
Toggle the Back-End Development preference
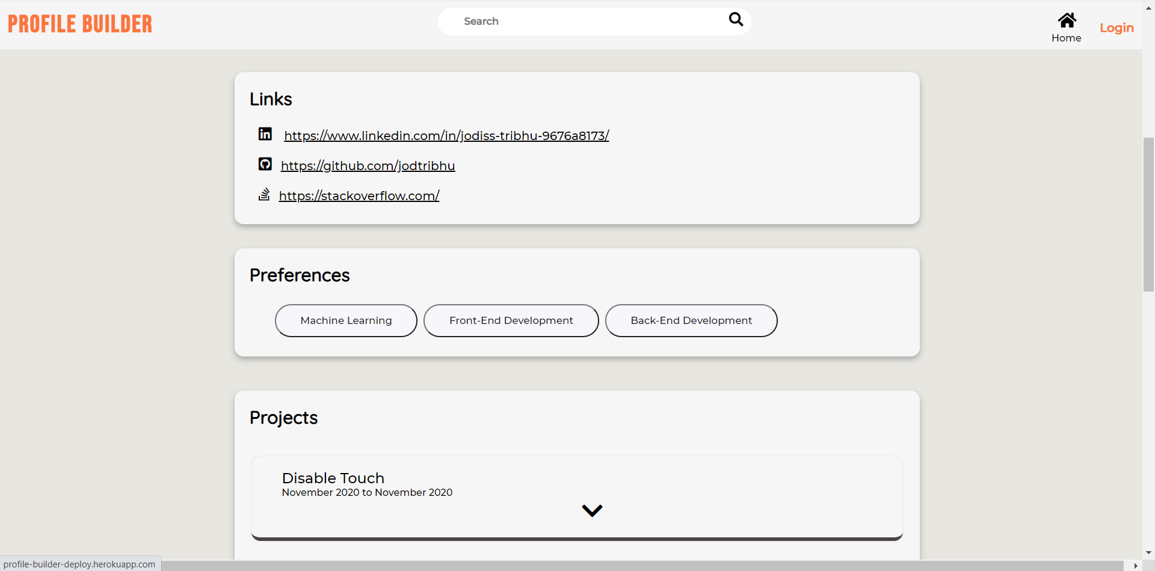tap(691, 320)
